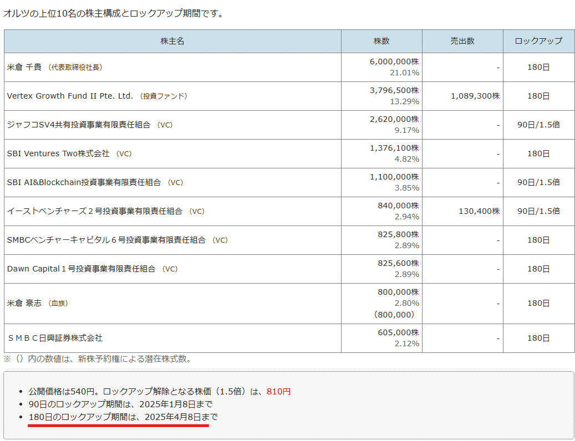
Task: Click the （800,000） potential shares value
Action: pyautogui.click(x=394, y=315)
